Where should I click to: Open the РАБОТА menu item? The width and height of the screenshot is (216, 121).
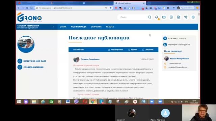pyautogui.click(x=110, y=27)
